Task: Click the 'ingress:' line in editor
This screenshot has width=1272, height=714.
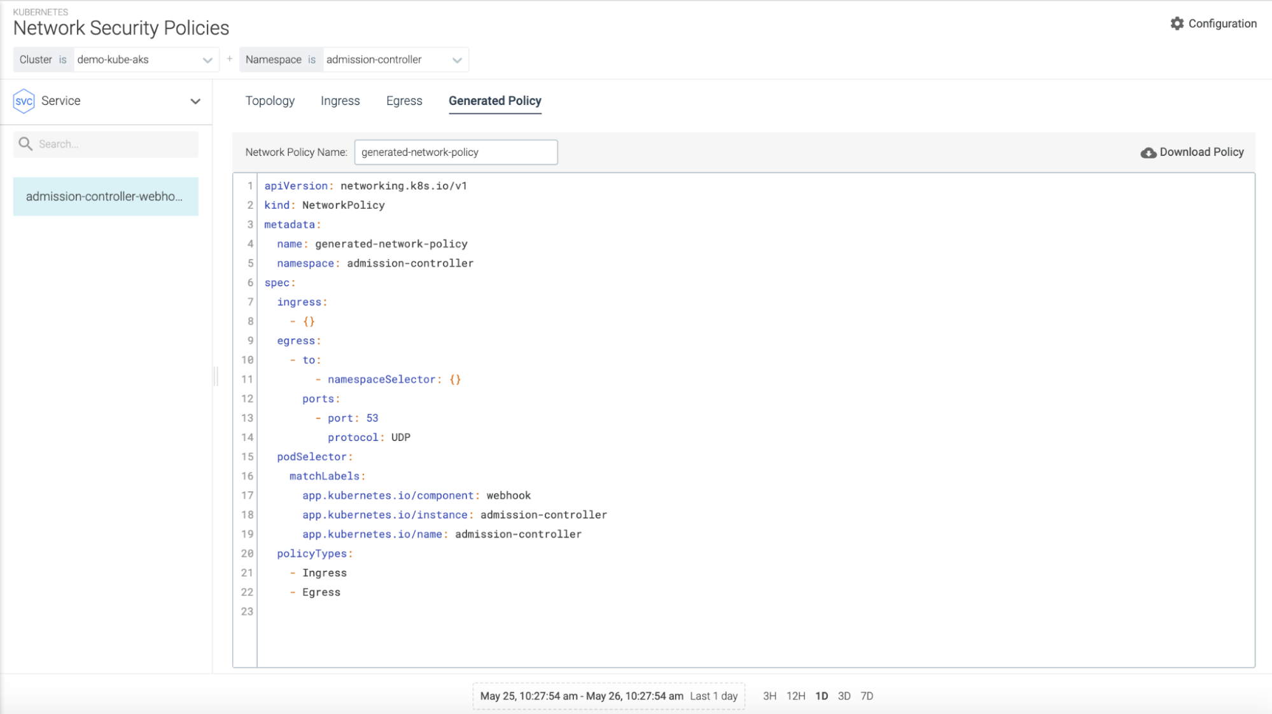Action: [x=302, y=302]
